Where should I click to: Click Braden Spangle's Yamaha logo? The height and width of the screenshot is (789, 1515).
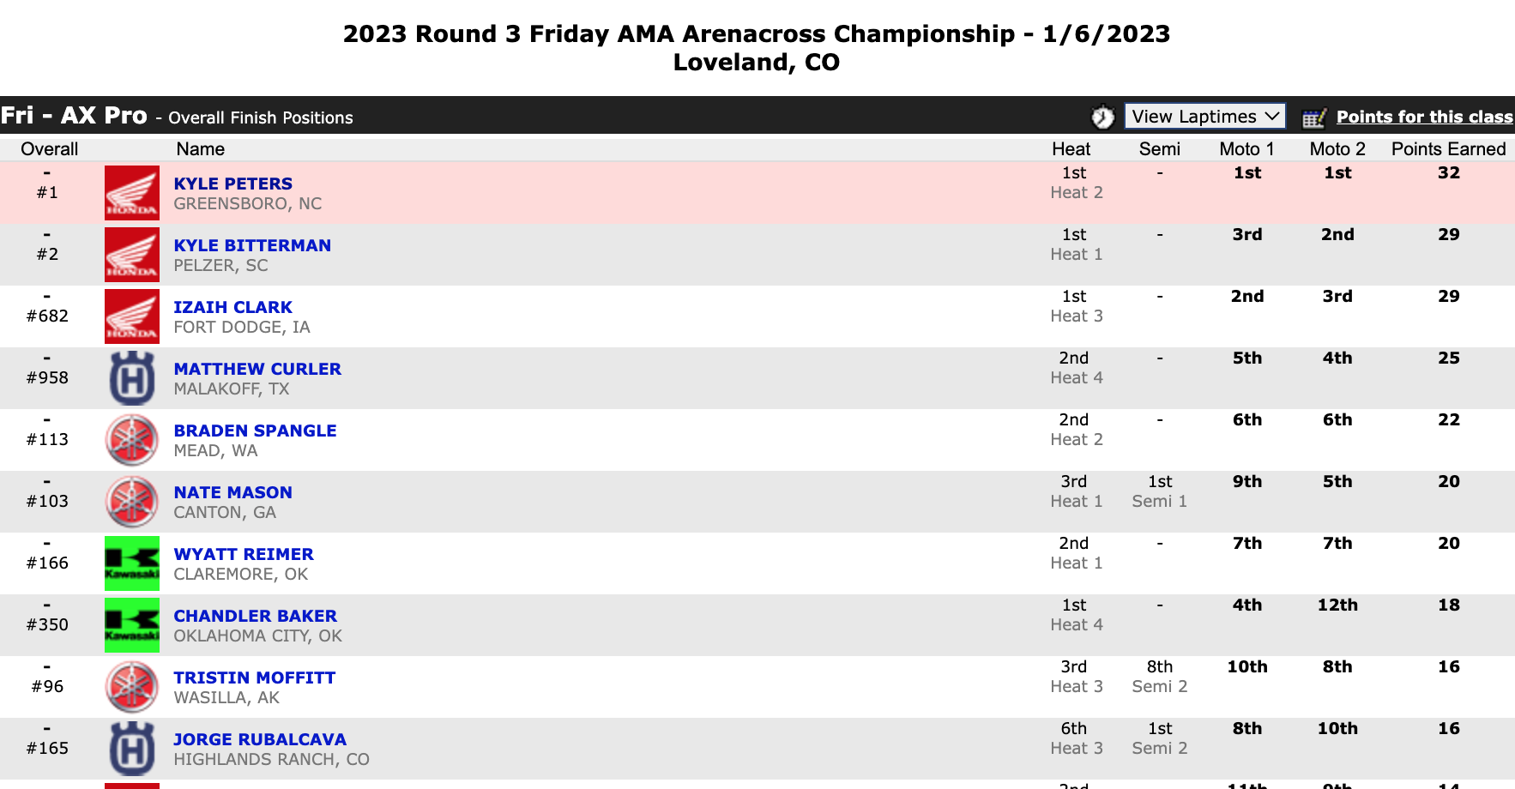click(x=132, y=440)
